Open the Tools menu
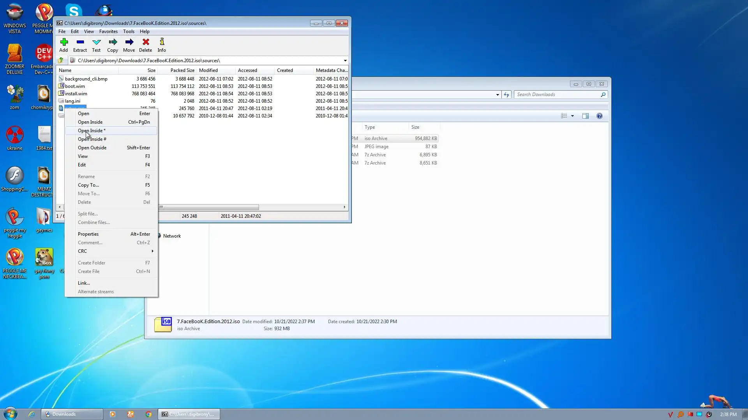The width and height of the screenshot is (748, 420). click(x=129, y=31)
